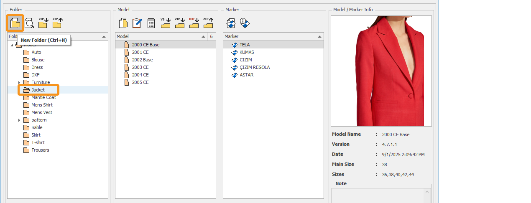The image size is (531, 203).
Task: Collapse the root Model folder
Action: click(12, 45)
